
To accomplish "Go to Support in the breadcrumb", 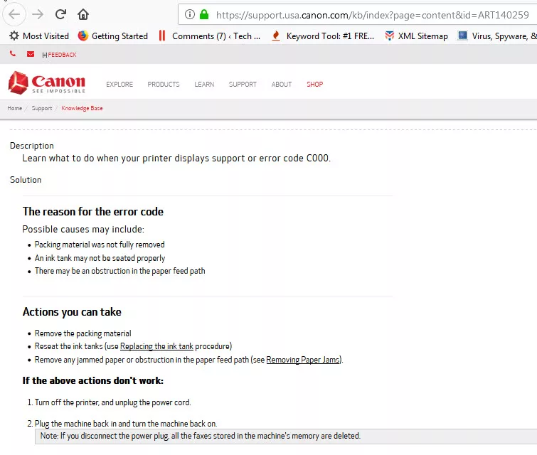I will 42,108.
